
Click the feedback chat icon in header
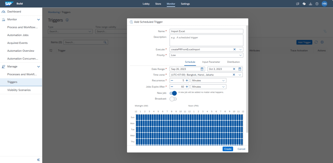click(298, 4)
